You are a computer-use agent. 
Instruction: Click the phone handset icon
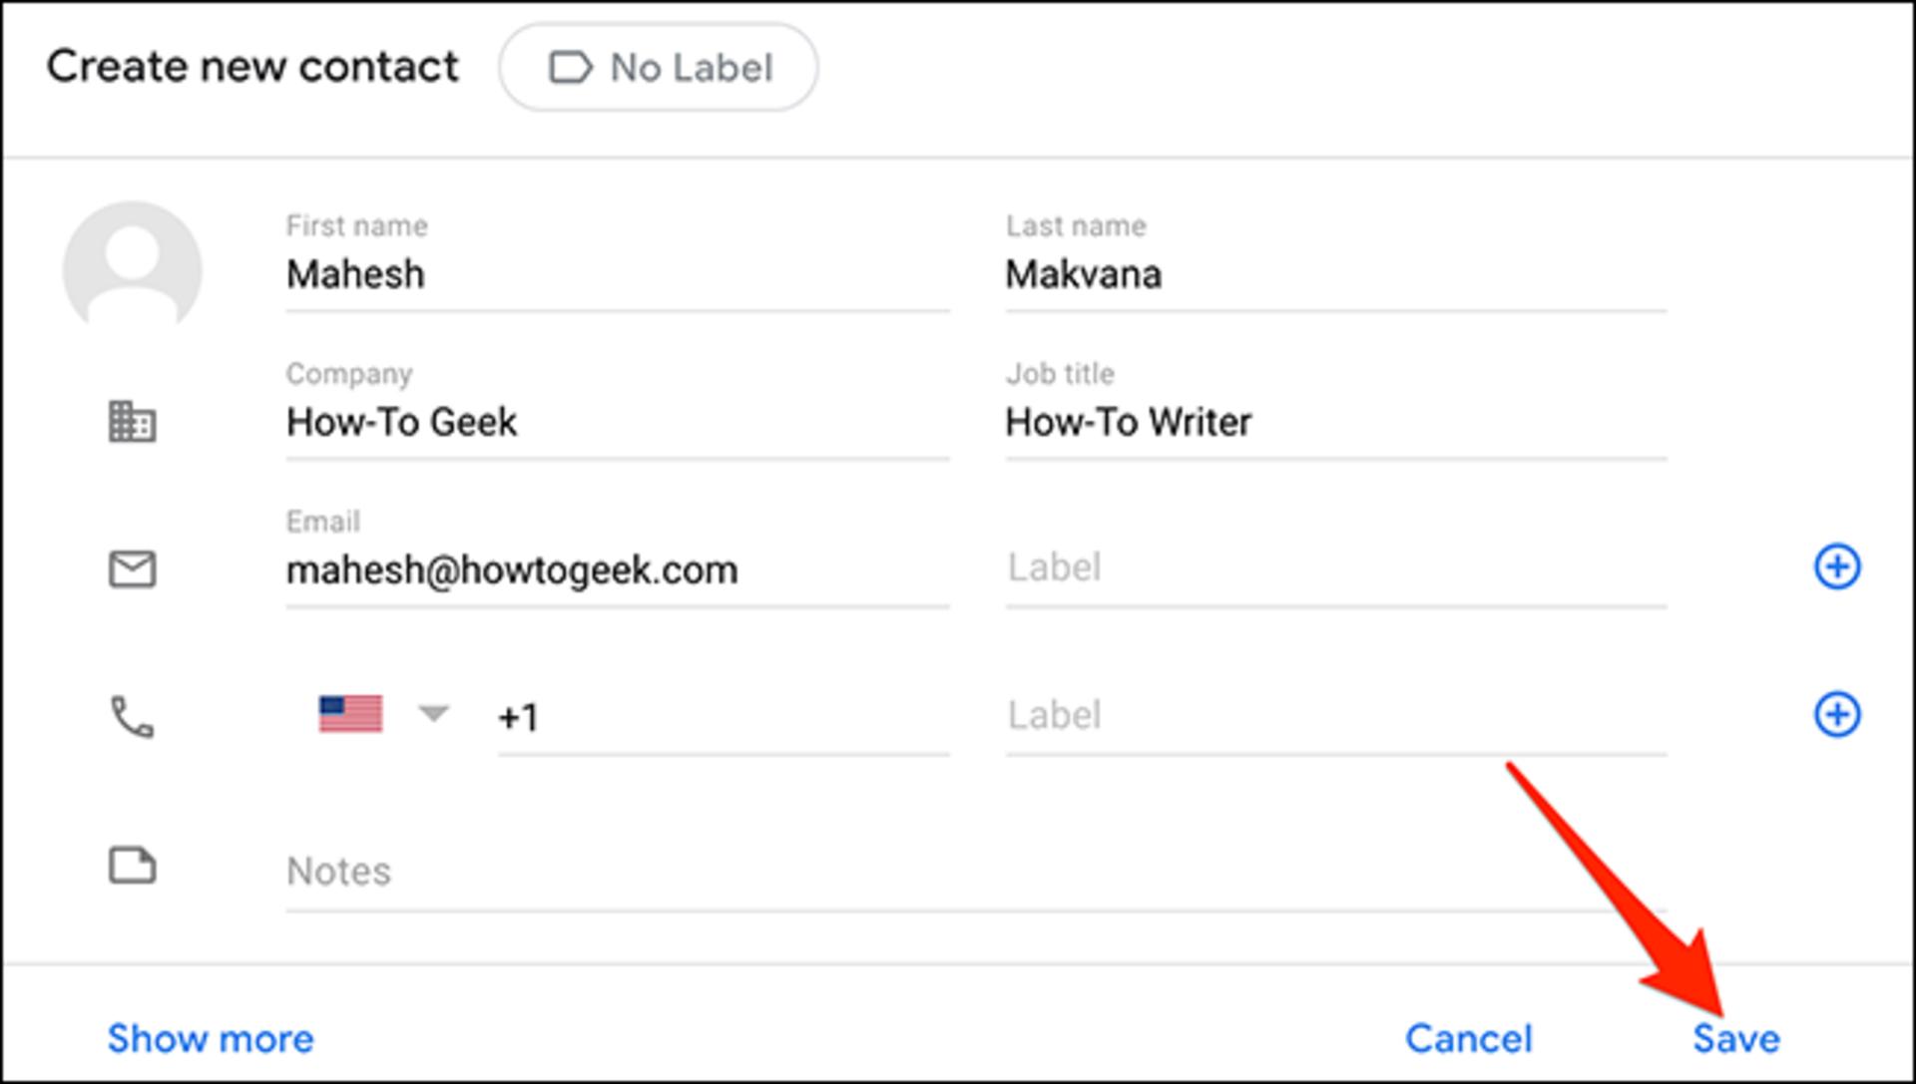click(x=132, y=717)
